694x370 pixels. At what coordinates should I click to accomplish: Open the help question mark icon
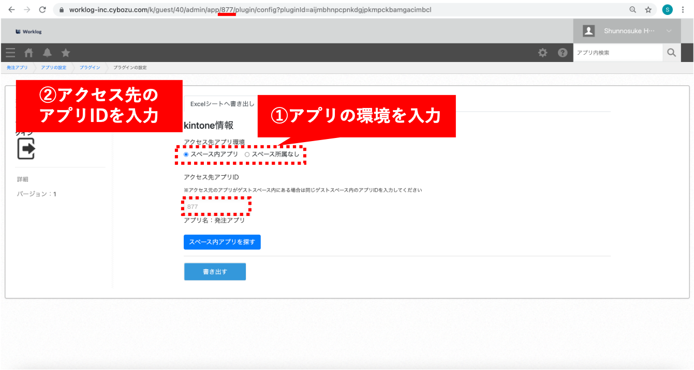click(563, 53)
